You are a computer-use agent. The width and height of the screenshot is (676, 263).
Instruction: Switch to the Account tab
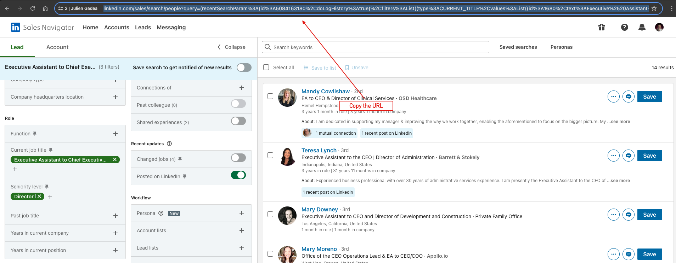57,47
